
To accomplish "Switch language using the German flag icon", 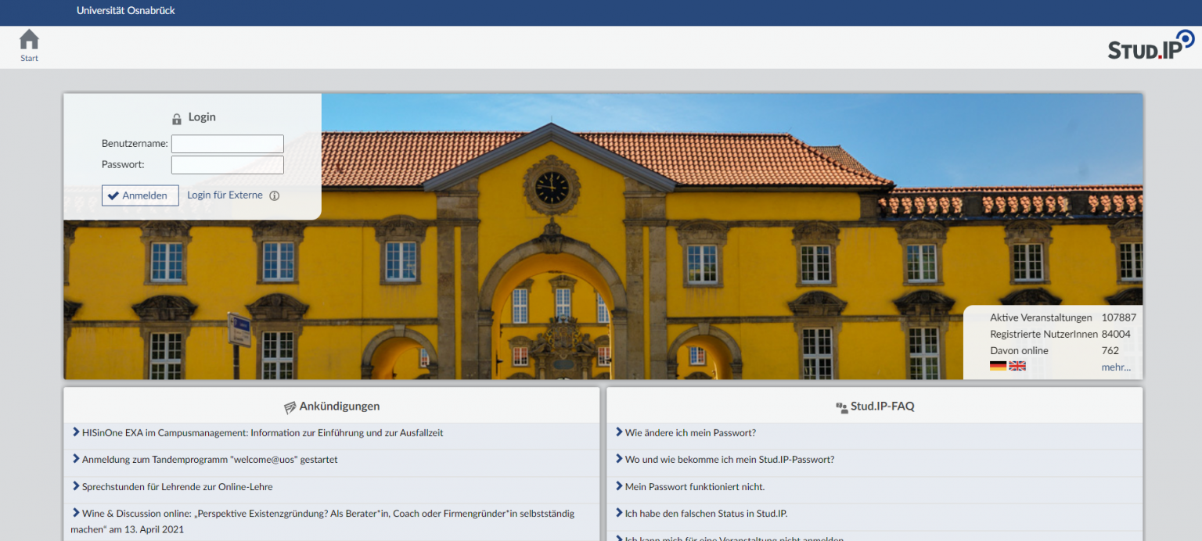I will click(x=997, y=365).
